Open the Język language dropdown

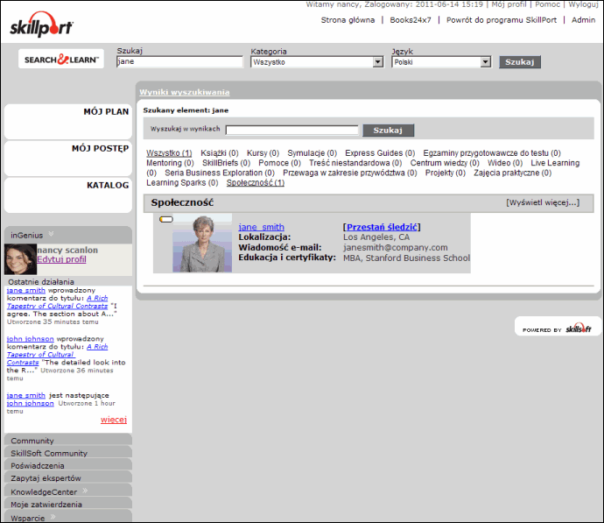click(x=485, y=62)
